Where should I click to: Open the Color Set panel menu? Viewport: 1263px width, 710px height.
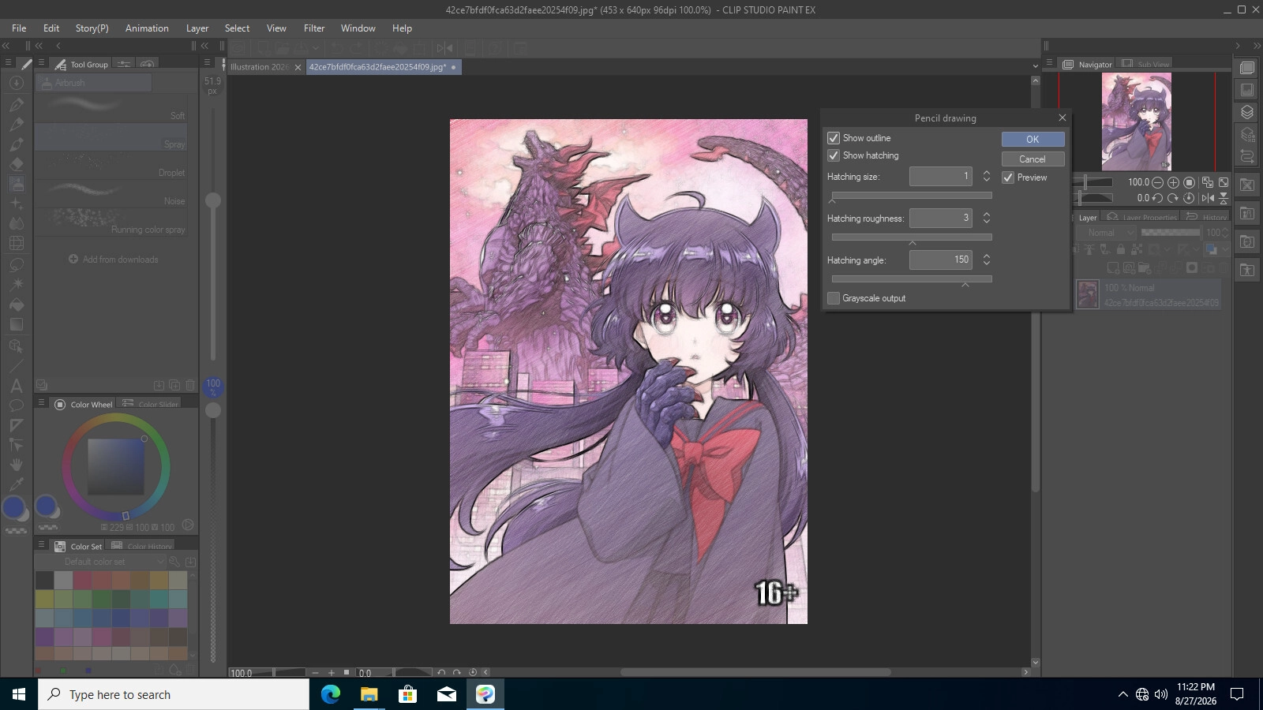pos(41,545)
